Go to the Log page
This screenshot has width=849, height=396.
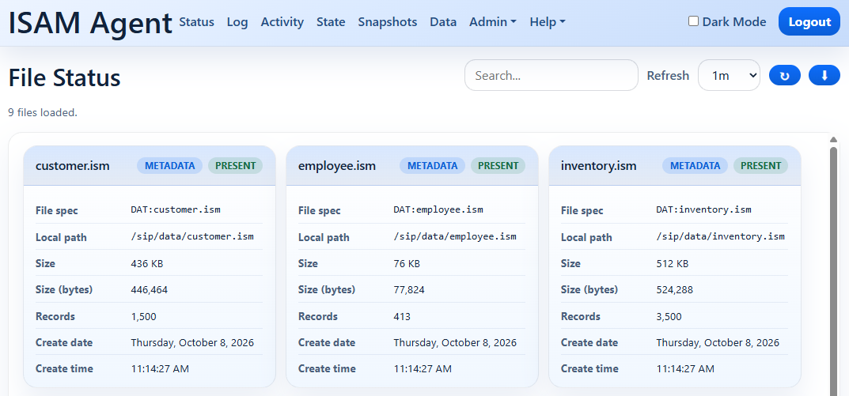237,21
